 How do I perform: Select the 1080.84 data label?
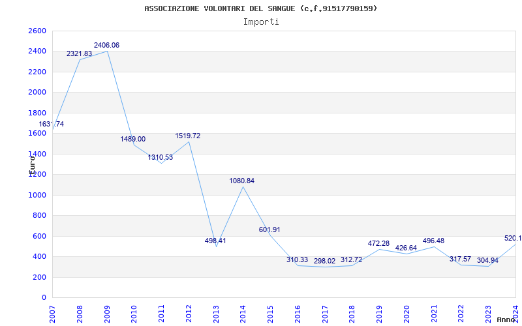[x=241, y=181]
